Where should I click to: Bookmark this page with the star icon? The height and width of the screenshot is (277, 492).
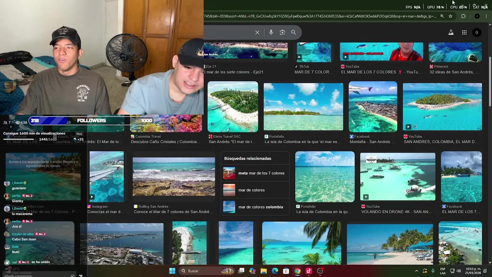click(450, 16)
